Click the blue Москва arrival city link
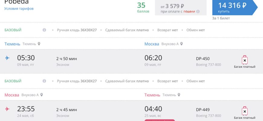Viewport: 263px width, 121px height. coord(152,44)
